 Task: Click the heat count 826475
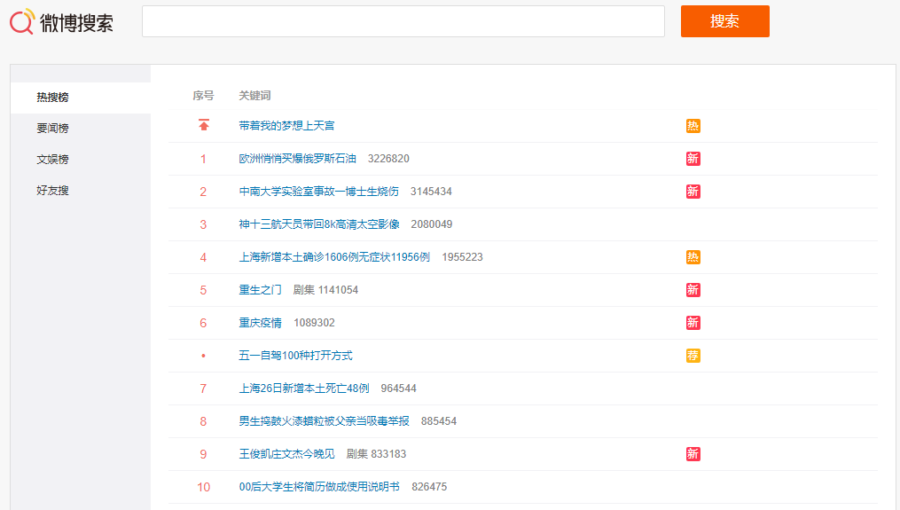[x=429, y=486]
